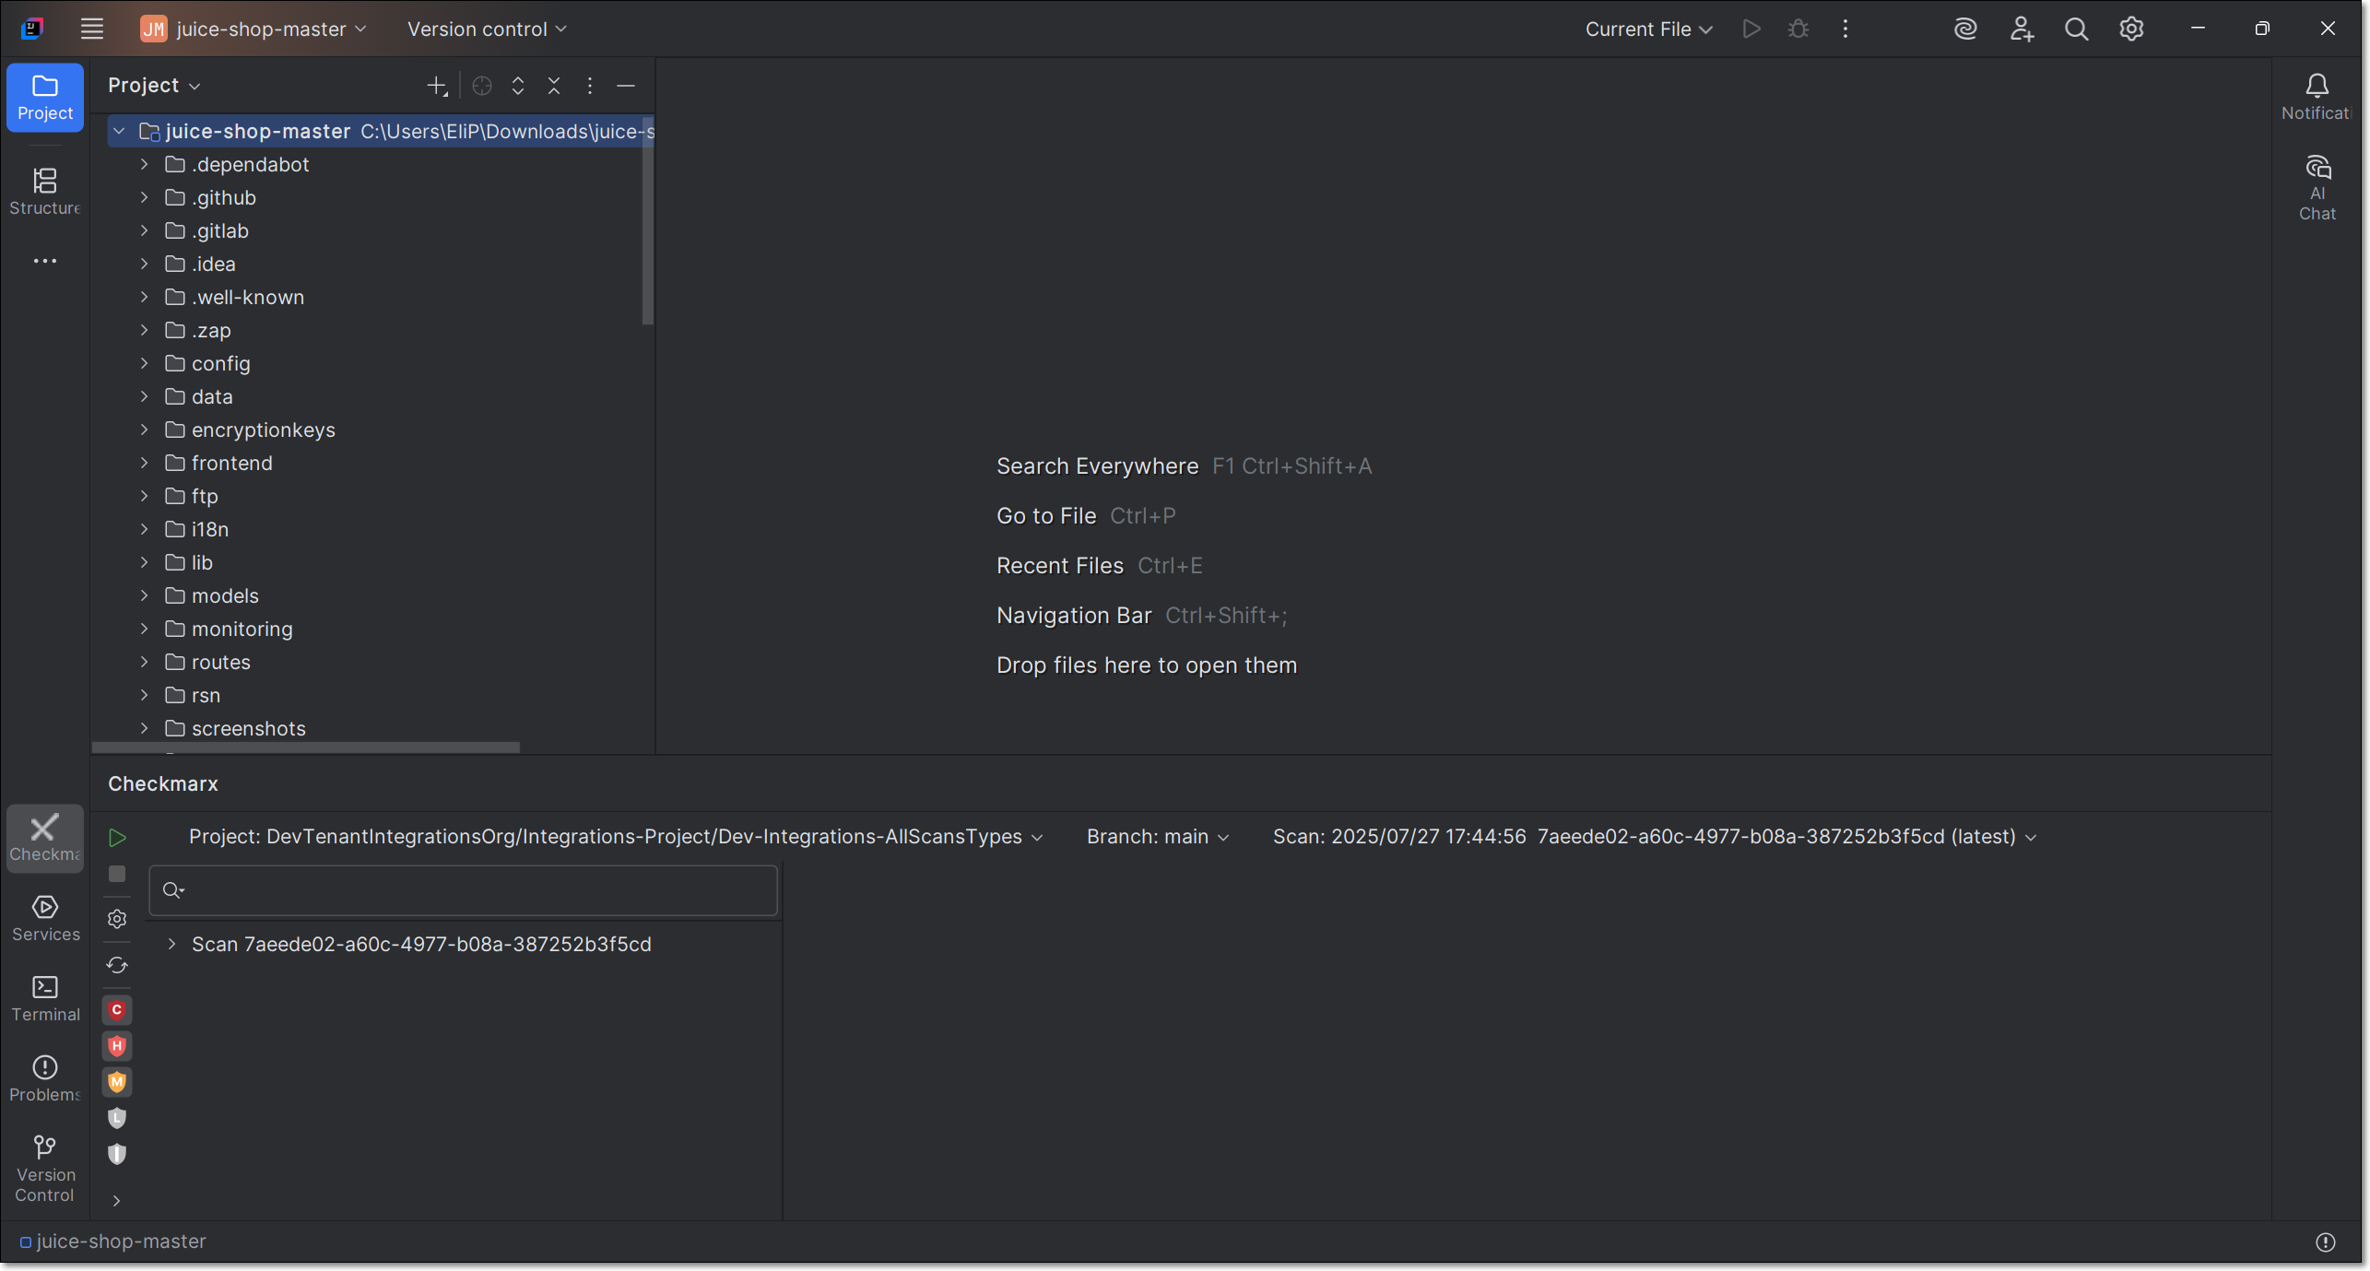Open the Branch: main dropdown
Viewport: 2370px width, 1271px height.
(x=1157, y=837)
